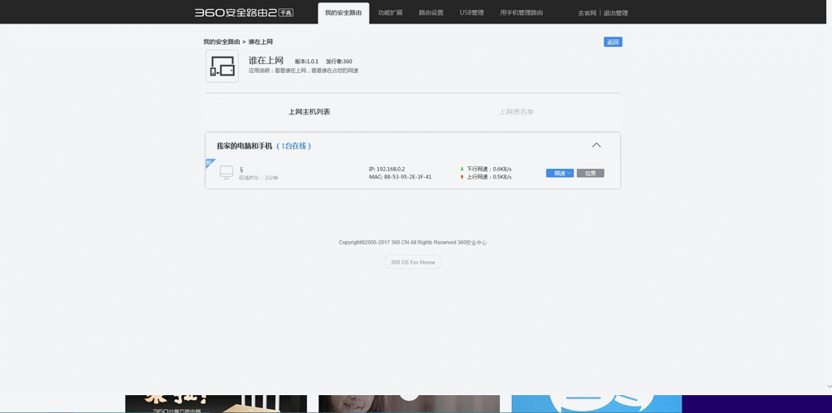The height and width of the screenshot is (413, 832).
Task: Click the 去官网 link
Action: [x=587, y=13]
